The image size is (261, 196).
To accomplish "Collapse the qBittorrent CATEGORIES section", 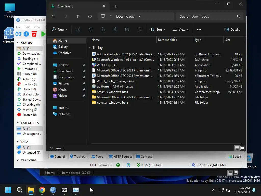I will (18, 123).
